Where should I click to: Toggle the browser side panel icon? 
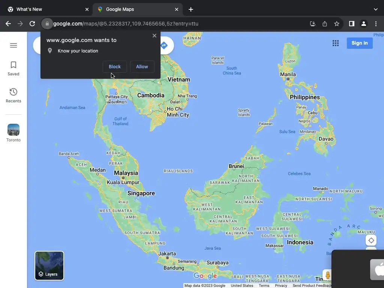(352, 24)
